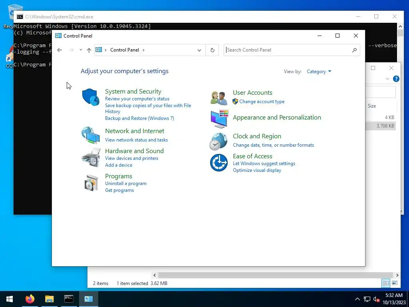Switch to Command Prompt taskbar icon
The width and height of the screenshot is (409, 307).
pyautogui.click(x=69, y=299)
